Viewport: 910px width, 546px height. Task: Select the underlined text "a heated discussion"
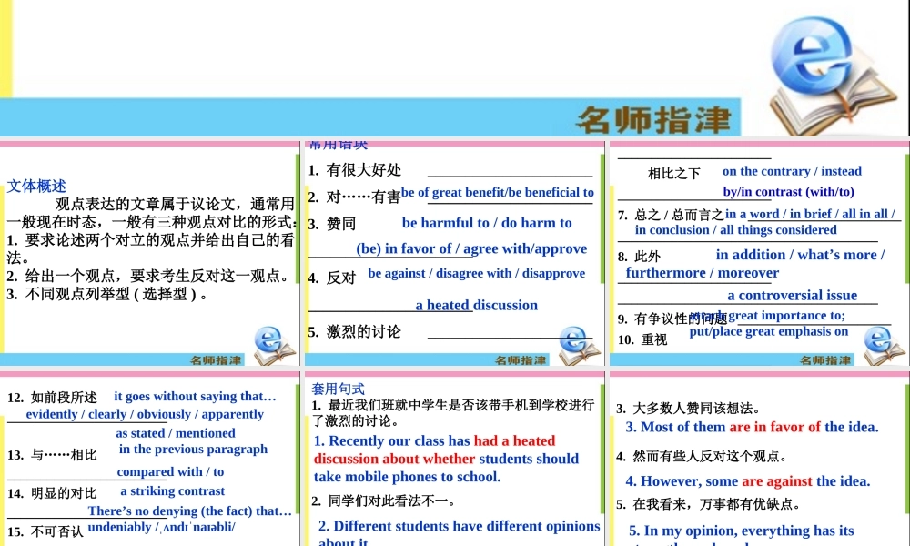(x=476, y=305)
